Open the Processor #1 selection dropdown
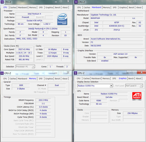 pos(25,67)
